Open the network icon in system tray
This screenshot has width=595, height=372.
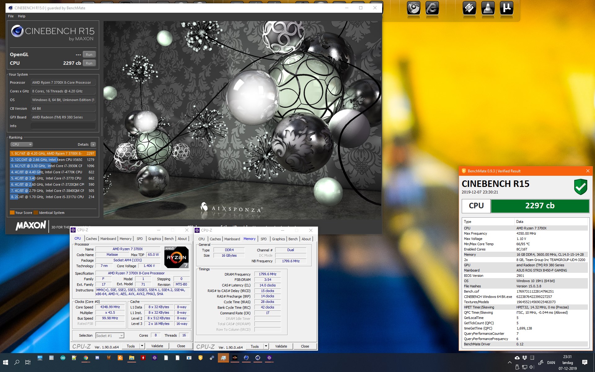click(525, 367)
